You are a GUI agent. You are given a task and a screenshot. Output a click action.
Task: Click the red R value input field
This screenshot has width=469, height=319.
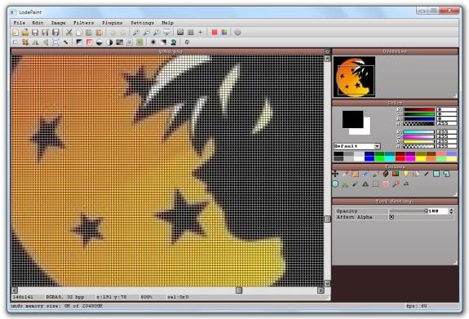click(x=446, y=109)
